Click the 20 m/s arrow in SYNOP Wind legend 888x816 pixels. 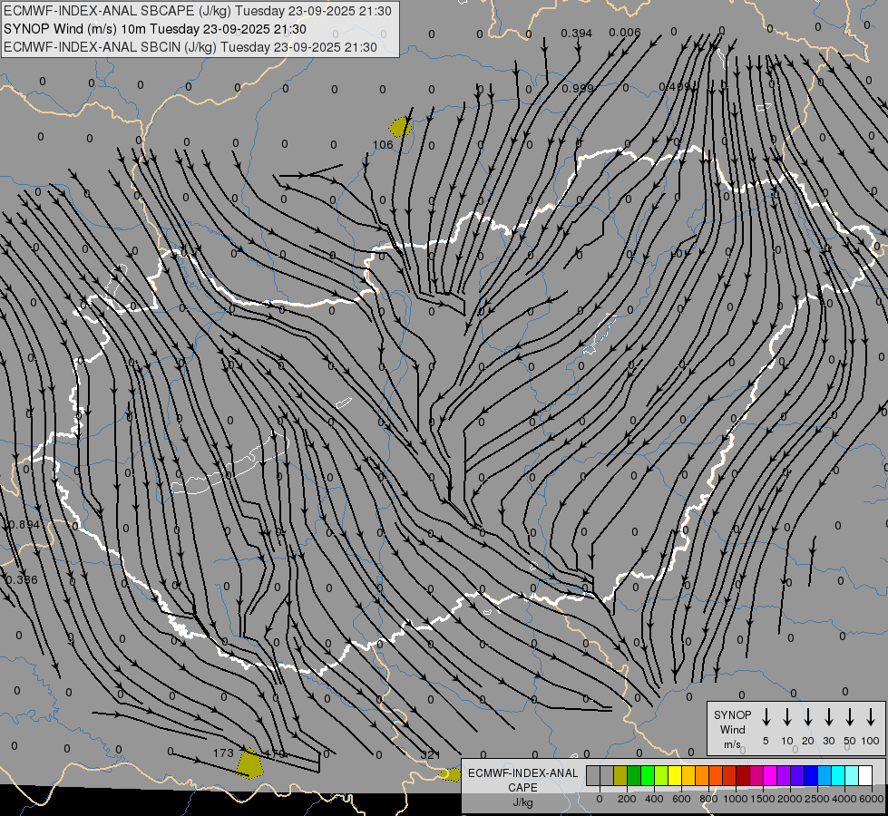pos(807,717)
